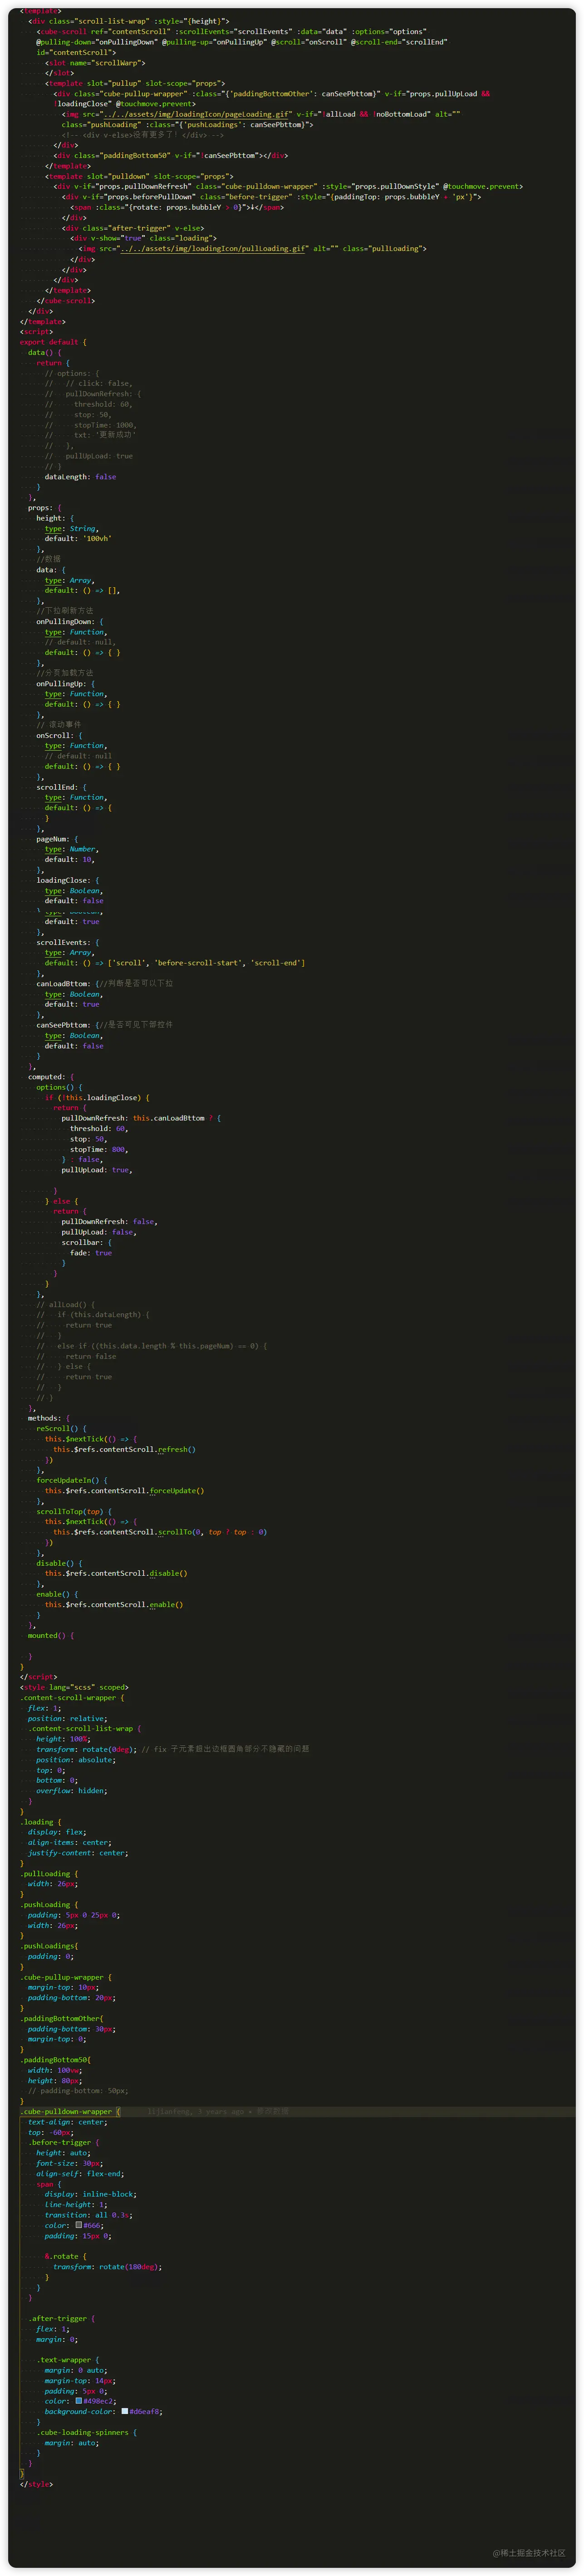
Task: Click the '.paddingBottom50{' selector
Action: click(x=56, y=2059)
